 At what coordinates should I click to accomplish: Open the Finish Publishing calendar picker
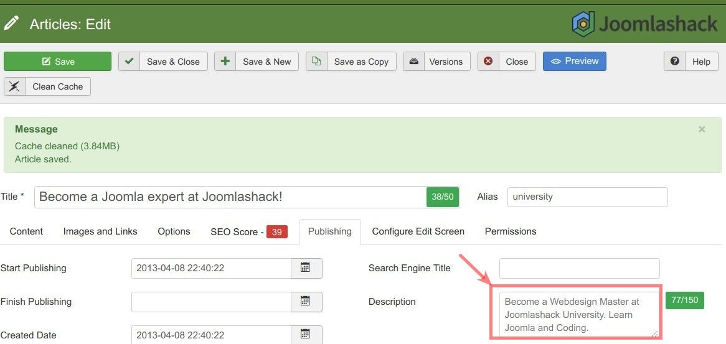306,302
